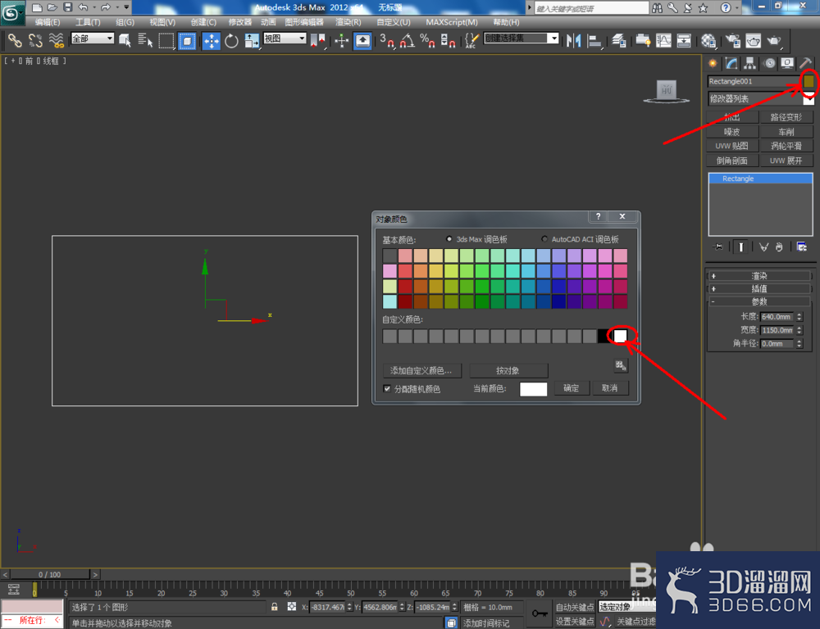Open the Select by Name list

145,40
